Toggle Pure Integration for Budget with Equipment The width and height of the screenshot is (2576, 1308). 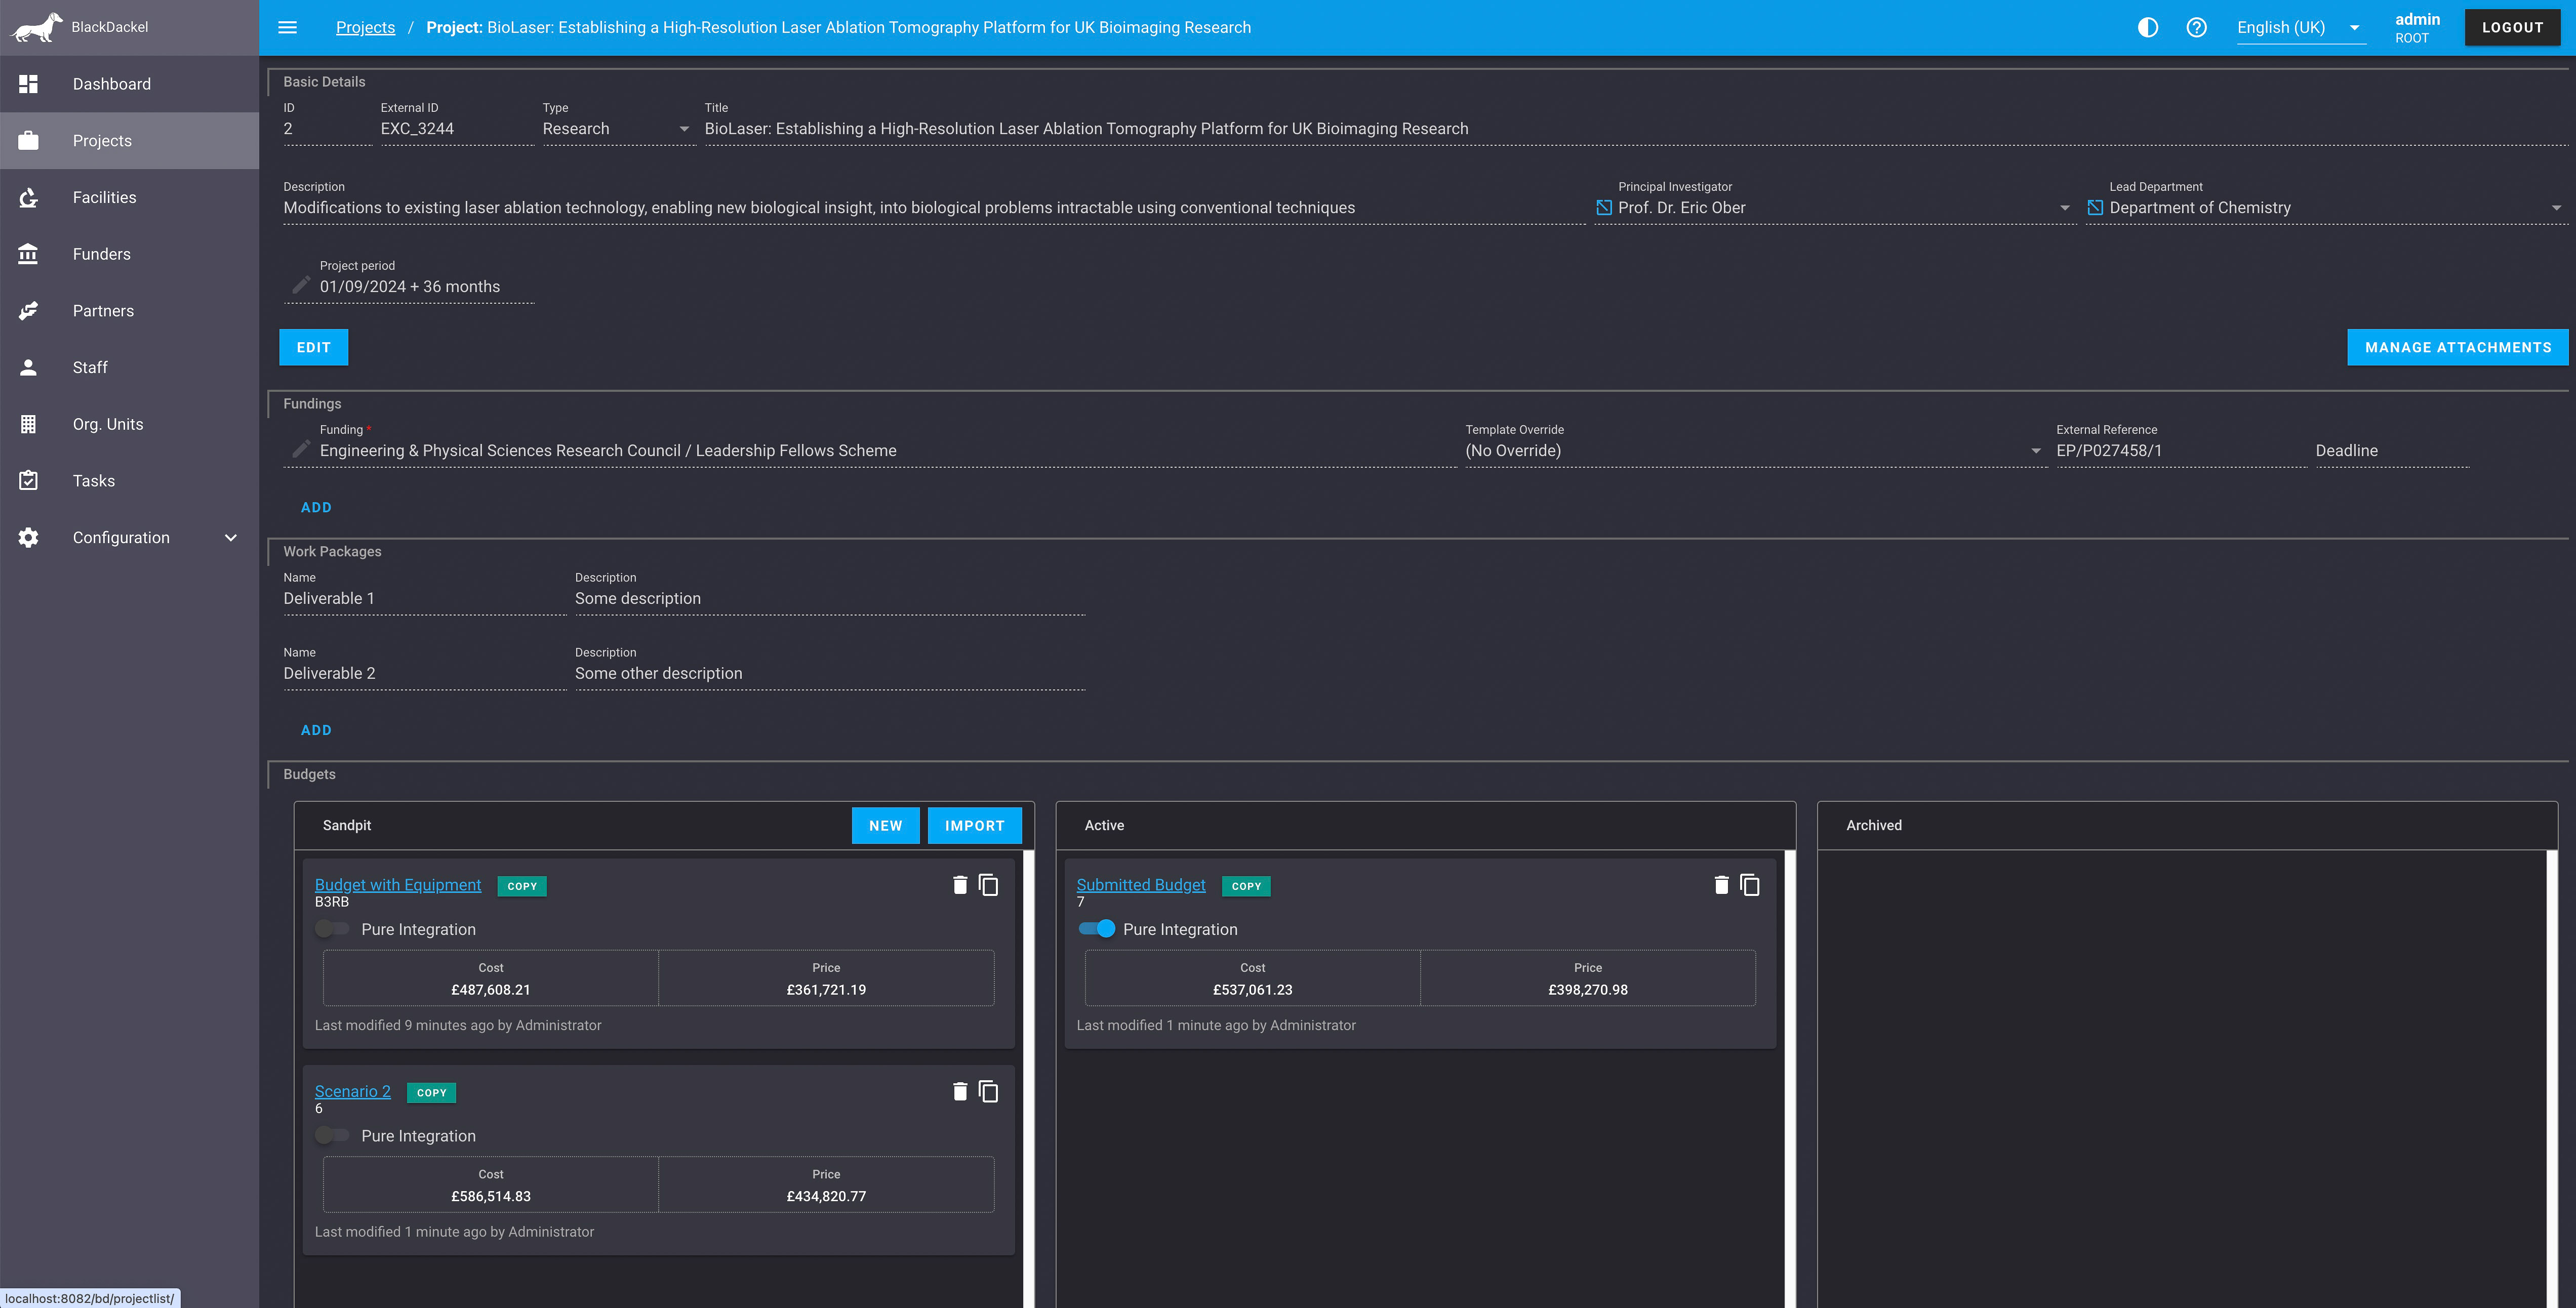point(332,929)
